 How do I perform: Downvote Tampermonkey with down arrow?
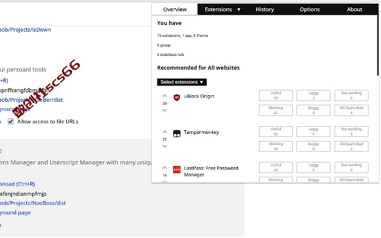164,146
